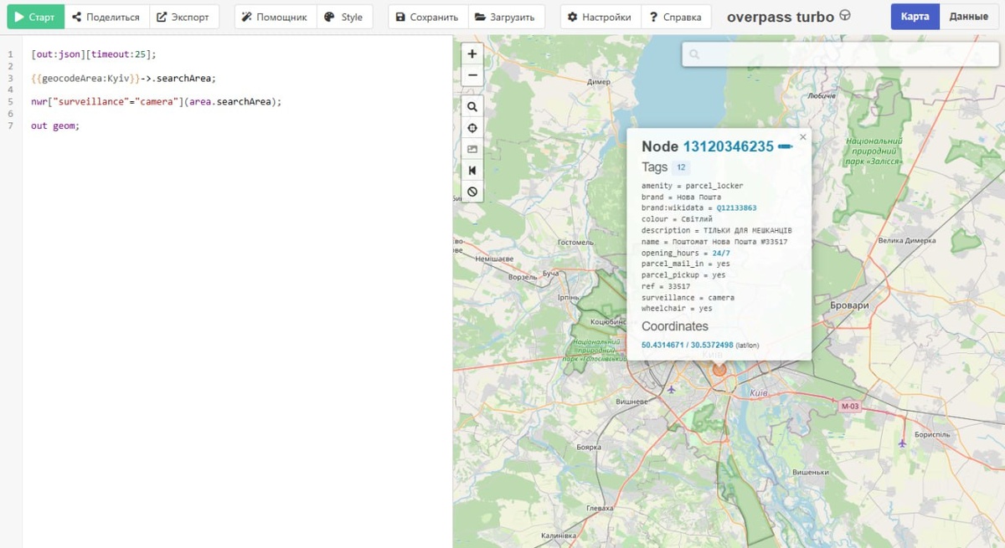Click the [out:json][timeout:25] line
This screenshot has height=548, width=1005.
pos(94,54)
